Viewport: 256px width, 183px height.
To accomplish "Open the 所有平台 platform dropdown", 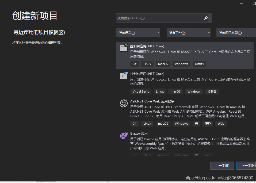I will click(189, 33).
